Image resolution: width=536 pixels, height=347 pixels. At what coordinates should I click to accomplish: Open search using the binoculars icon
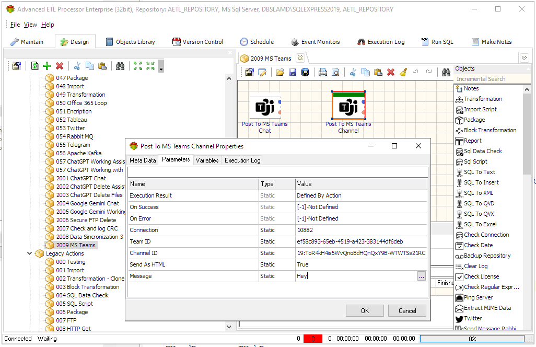click(x=121, y=66)
